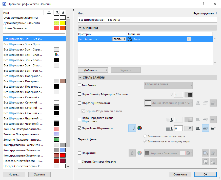Screen dimensions: 221x180
Task: Click cut fill icon in fill pattern row
Action: pyautogui.click(x=213, y=103)
